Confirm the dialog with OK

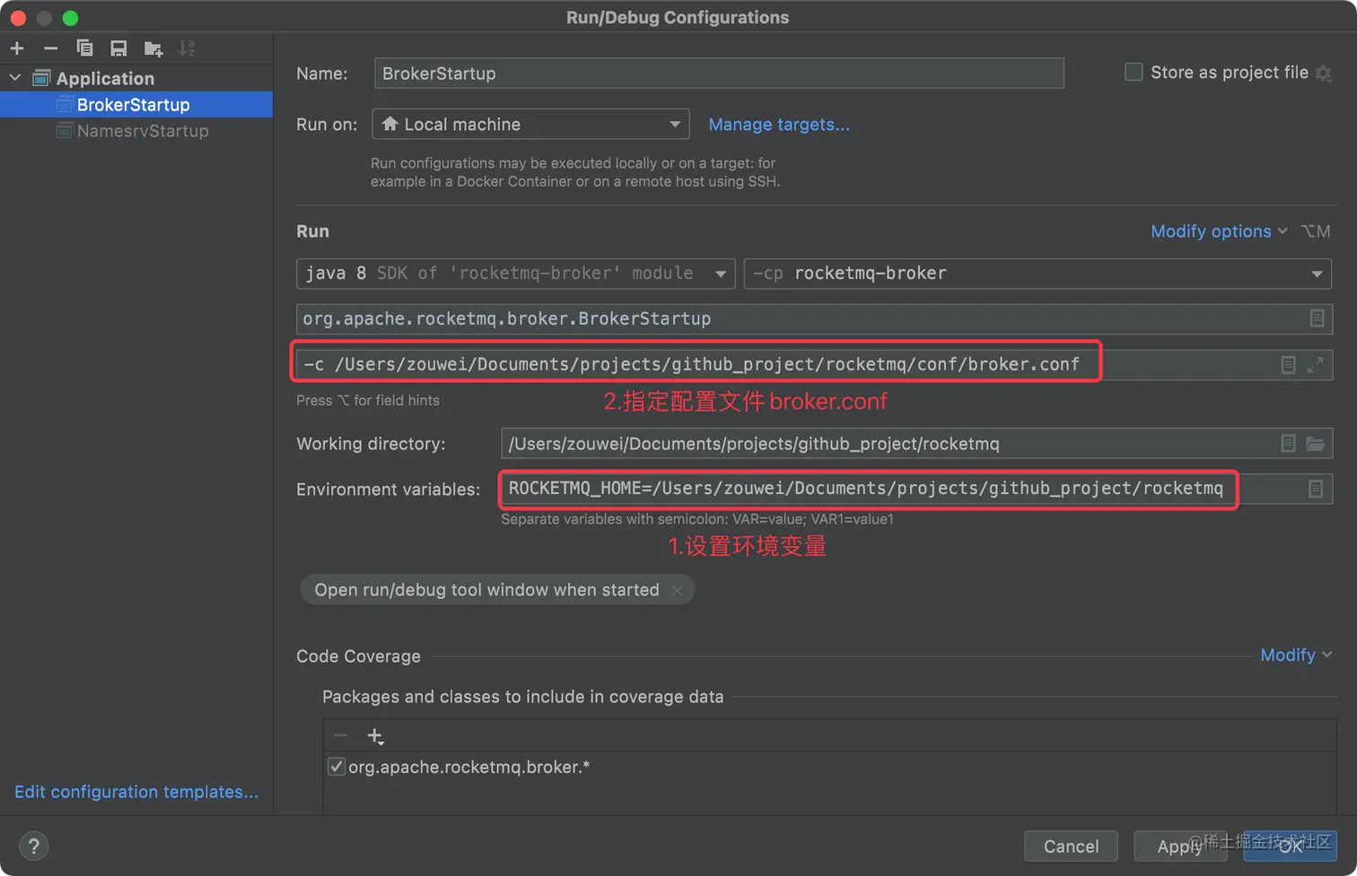(1290, 846)
